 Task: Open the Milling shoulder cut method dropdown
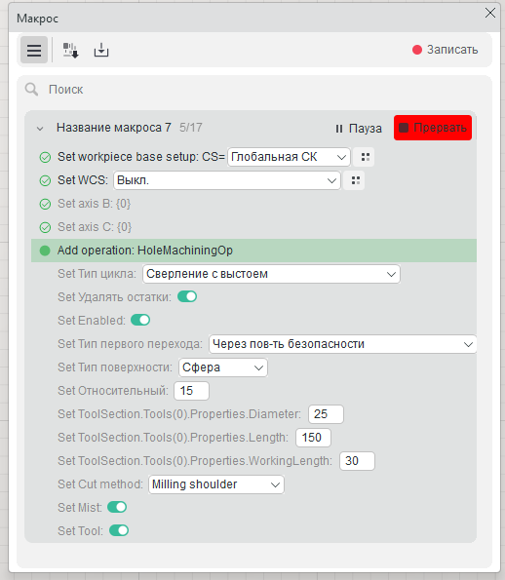pos(216,484)
